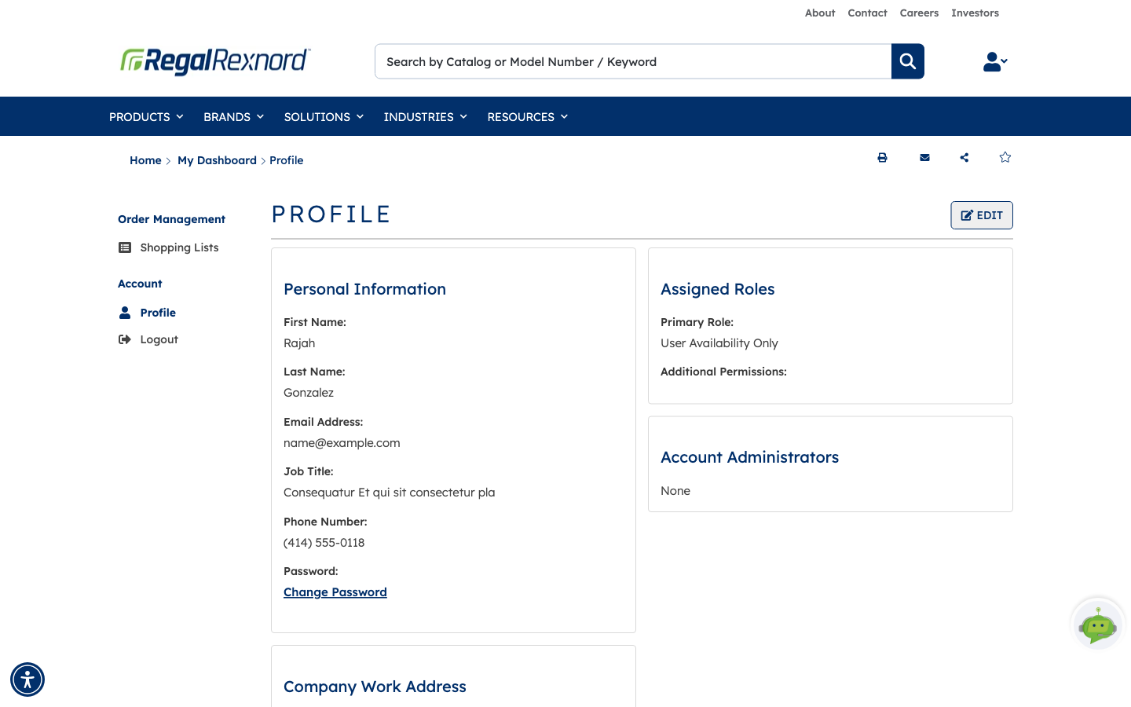This screenshot has width=1131, height=707.
Task: Click the search magnifier button
Action: click(x=907, y=61)
